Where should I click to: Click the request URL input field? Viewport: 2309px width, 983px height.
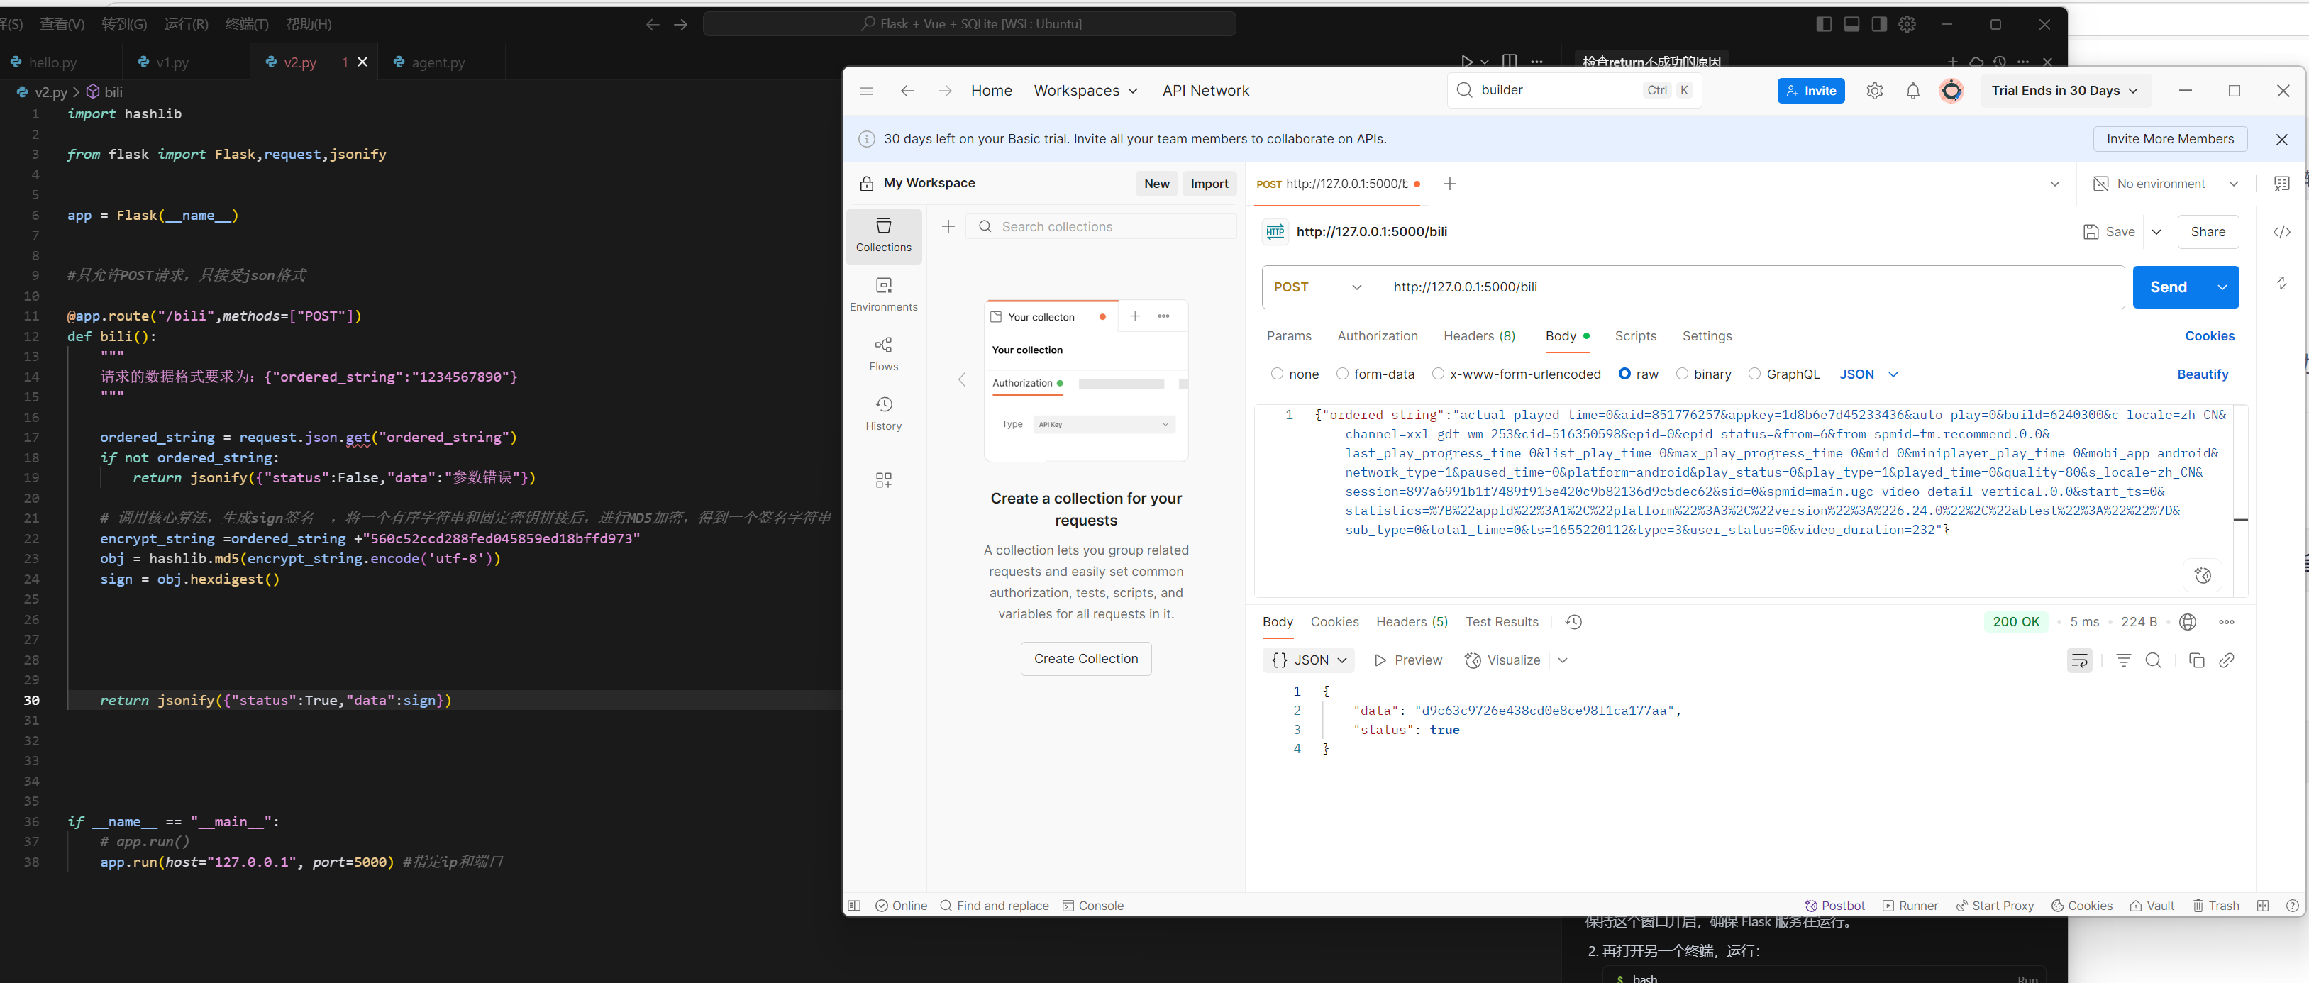(1748, 288)
